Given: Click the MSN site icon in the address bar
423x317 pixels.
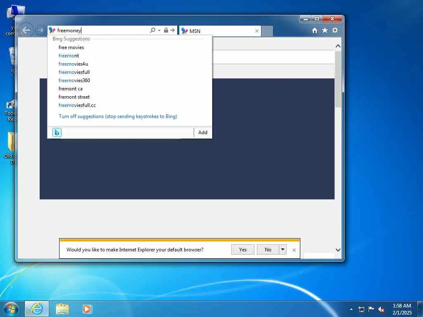Looking at the screenshot, I should point(52,31).
